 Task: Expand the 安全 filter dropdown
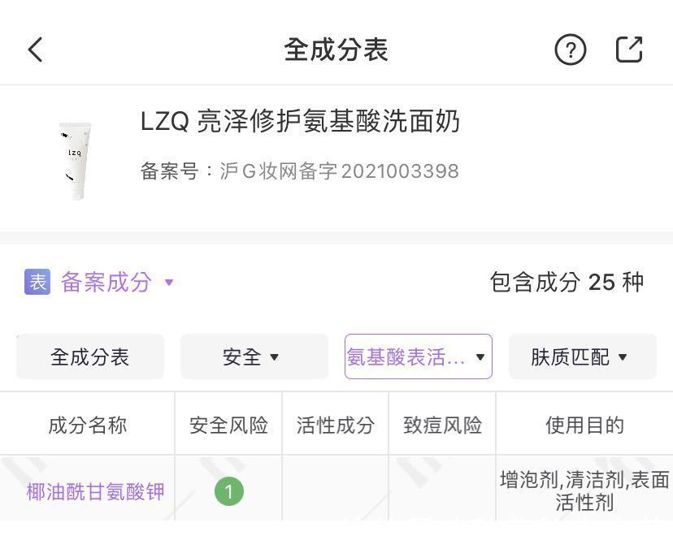(x=254, y=356)
